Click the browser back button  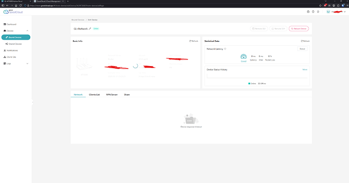click(x=8, y=6)
